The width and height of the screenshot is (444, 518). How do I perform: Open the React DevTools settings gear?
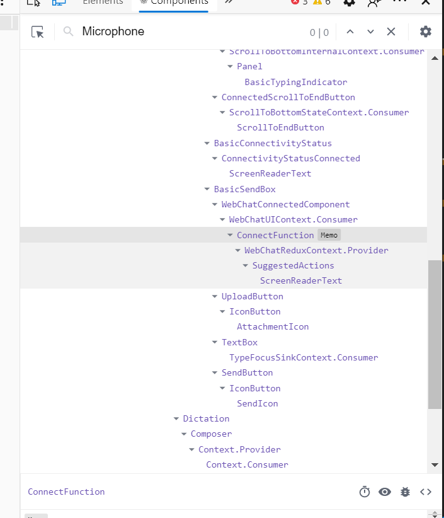pyautogui.click(x=426, y=31)
